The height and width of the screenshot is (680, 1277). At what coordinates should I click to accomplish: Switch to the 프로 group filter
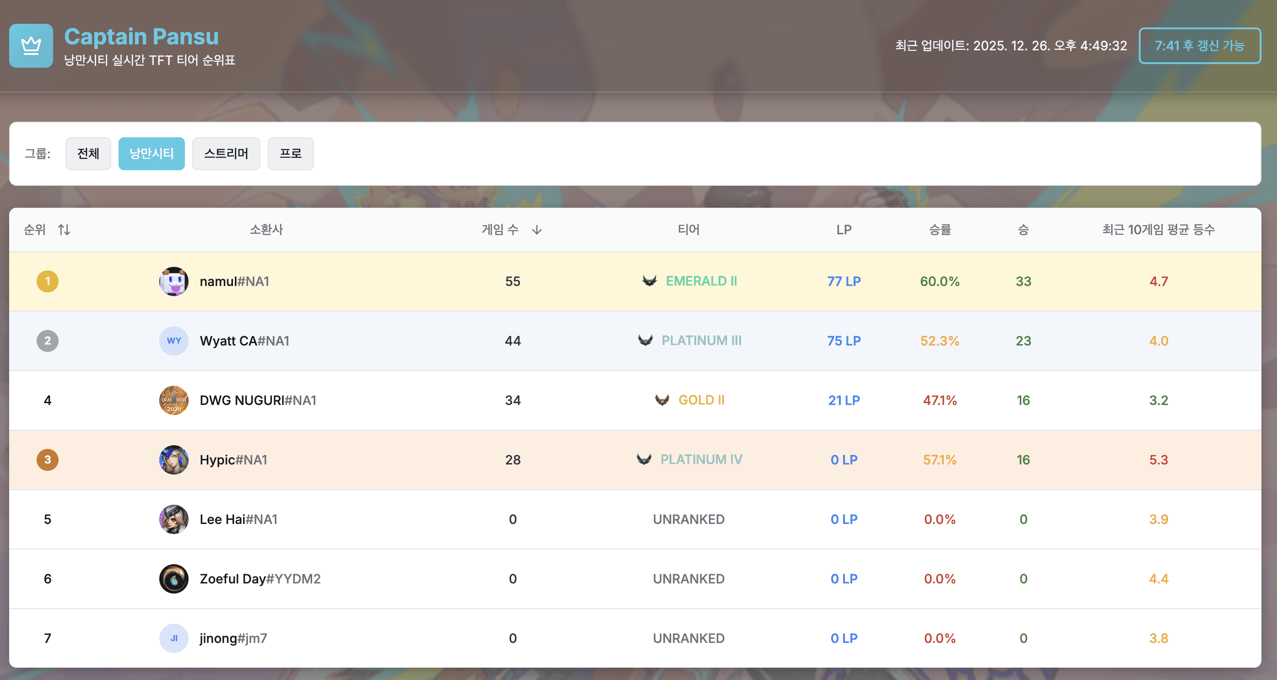point(291,154)
